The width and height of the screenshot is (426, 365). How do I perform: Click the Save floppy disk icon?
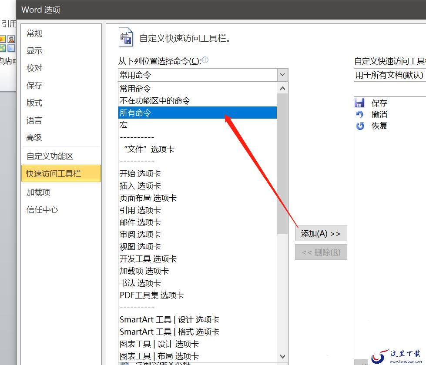coord(360,103)
